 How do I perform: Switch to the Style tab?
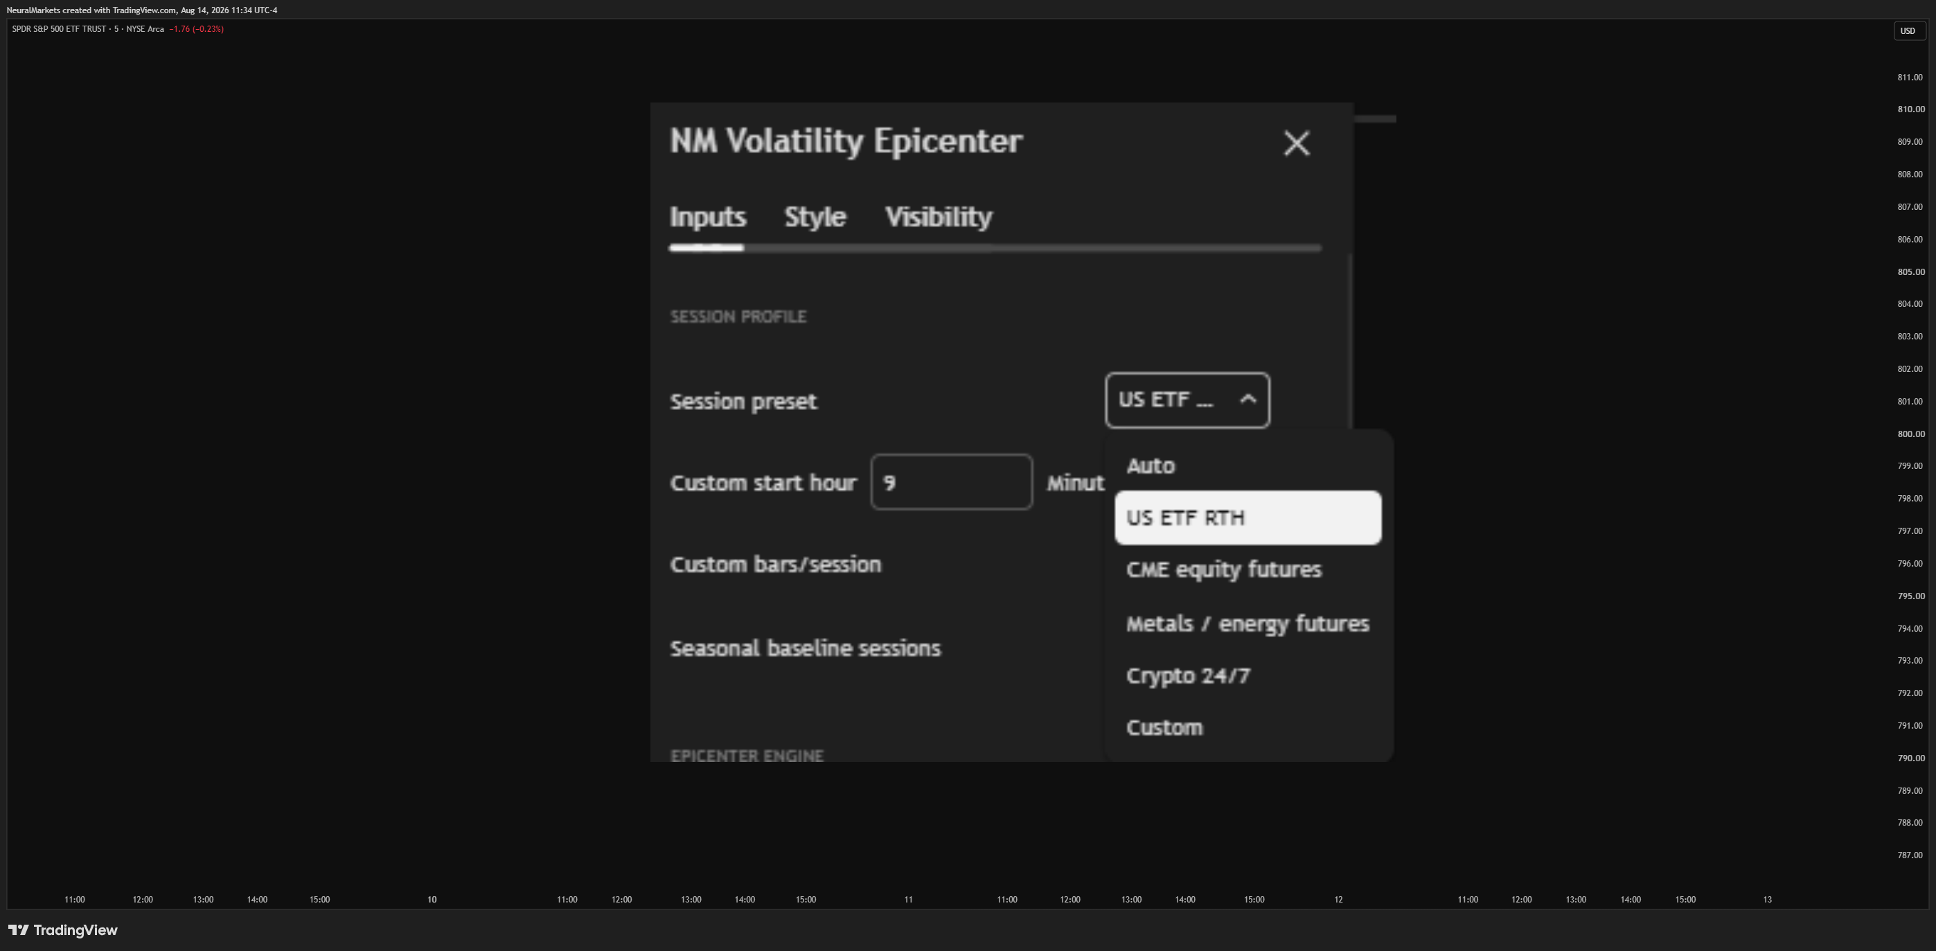click(815, 217)
